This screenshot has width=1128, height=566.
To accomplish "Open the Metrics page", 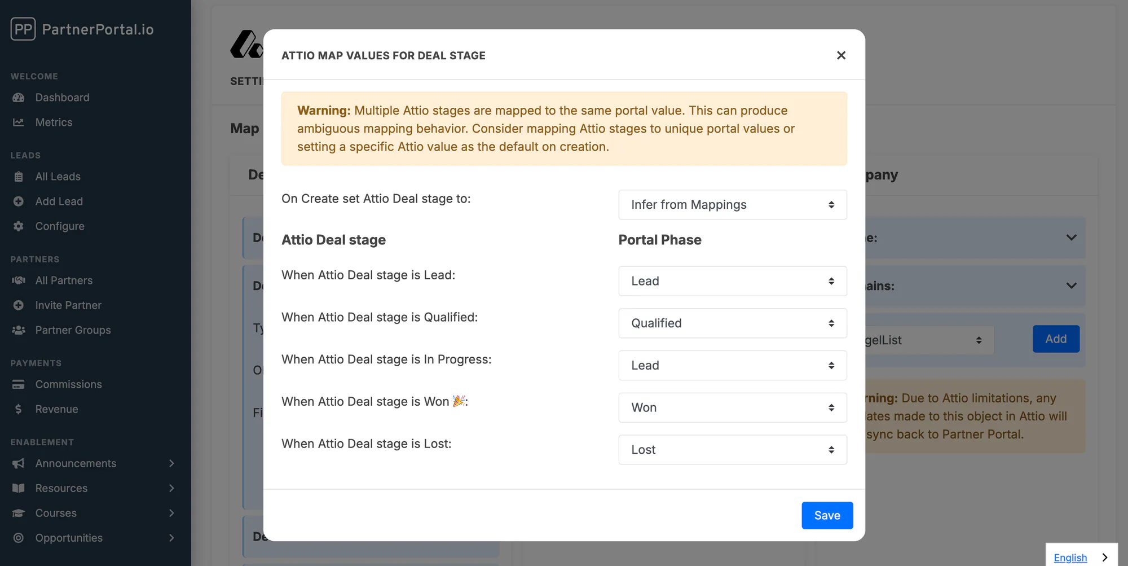I will 54,122.
